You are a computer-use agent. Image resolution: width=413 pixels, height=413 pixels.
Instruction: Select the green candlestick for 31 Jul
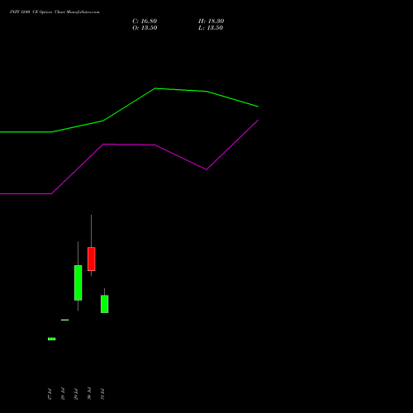tap(105, 304)
